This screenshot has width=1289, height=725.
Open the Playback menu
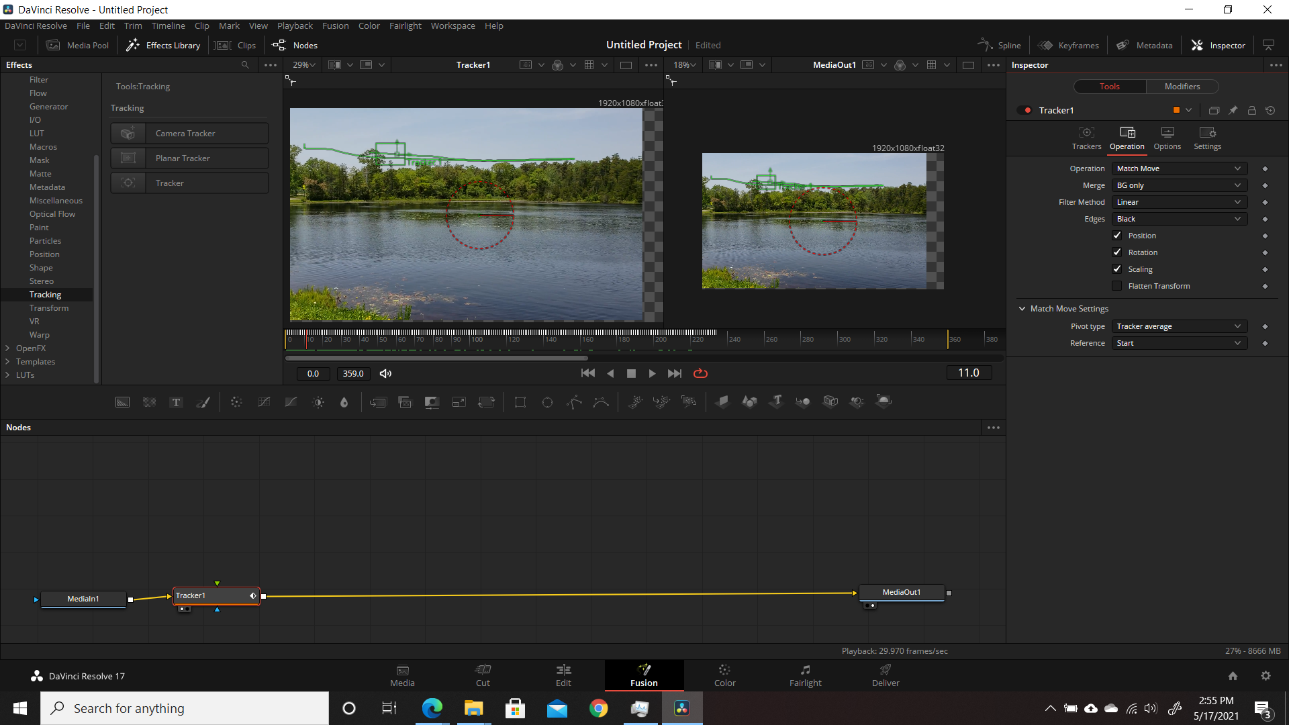(295, 26)
